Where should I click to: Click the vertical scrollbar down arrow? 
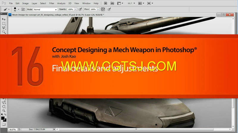point(233,126)
